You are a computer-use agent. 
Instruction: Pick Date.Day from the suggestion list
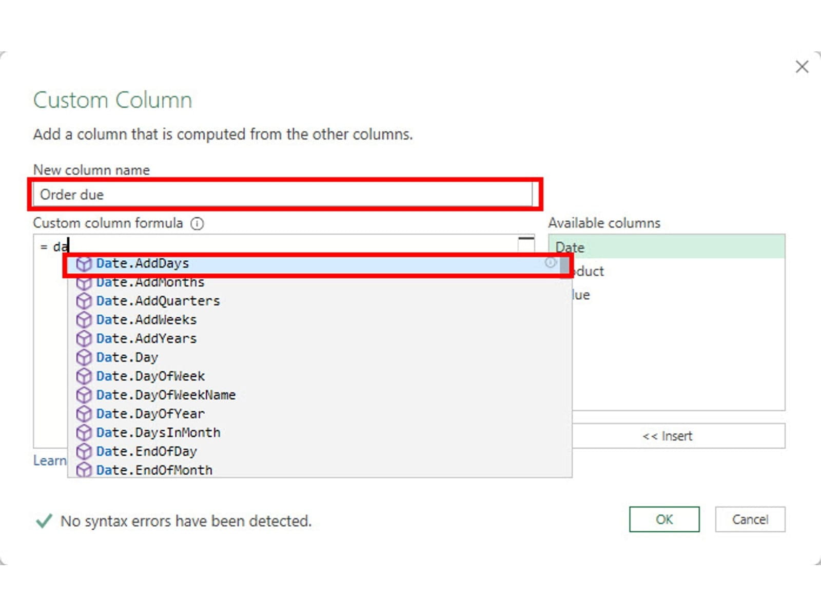click(x=127, y=358)
